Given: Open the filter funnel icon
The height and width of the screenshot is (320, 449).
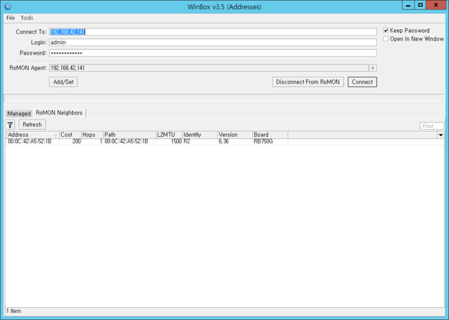Looking at the screenshot, I should [10, 125].
